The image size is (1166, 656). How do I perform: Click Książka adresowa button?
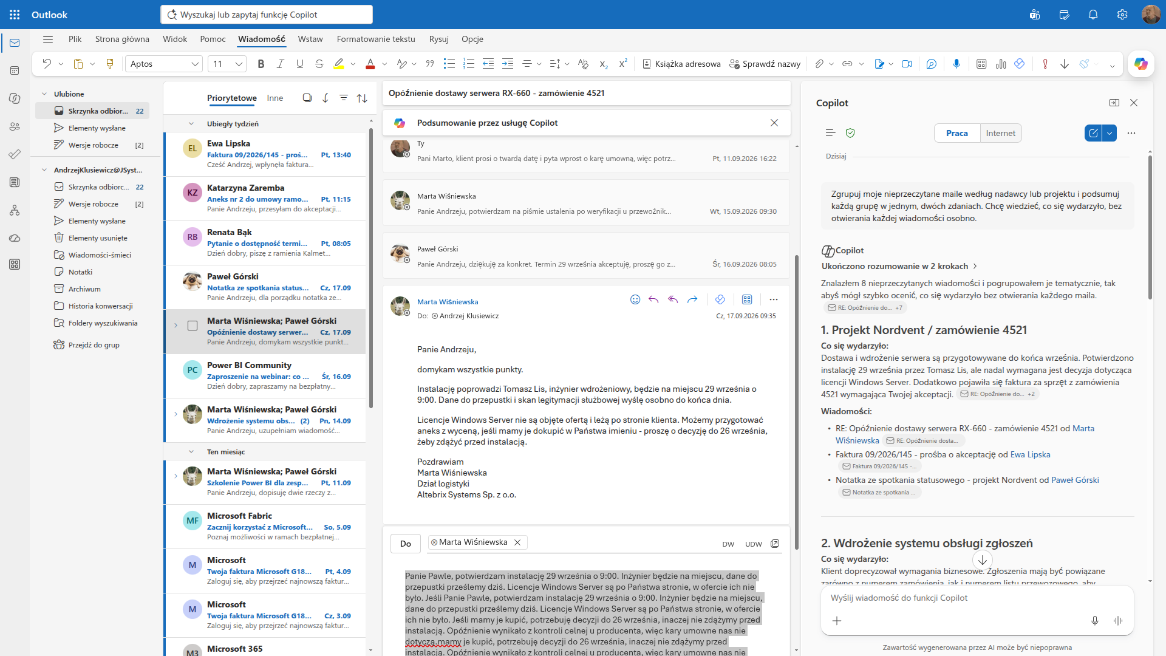click(681, 64)
